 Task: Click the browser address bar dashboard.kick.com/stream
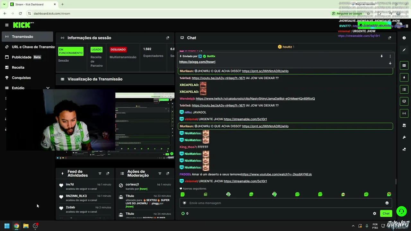tap(52, 13)
